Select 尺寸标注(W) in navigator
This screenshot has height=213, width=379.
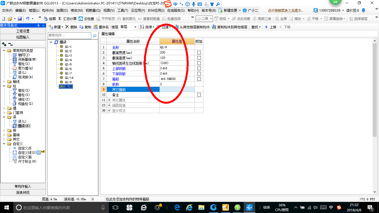click(24, 161)
